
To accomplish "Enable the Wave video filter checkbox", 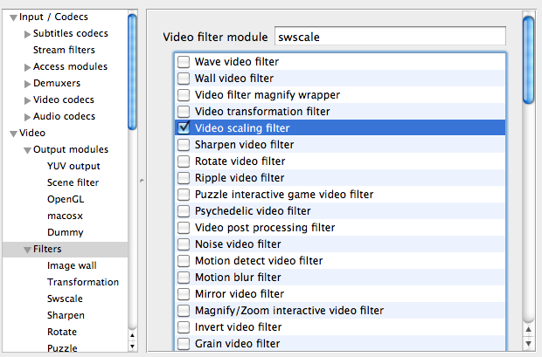I will (184, 62).
